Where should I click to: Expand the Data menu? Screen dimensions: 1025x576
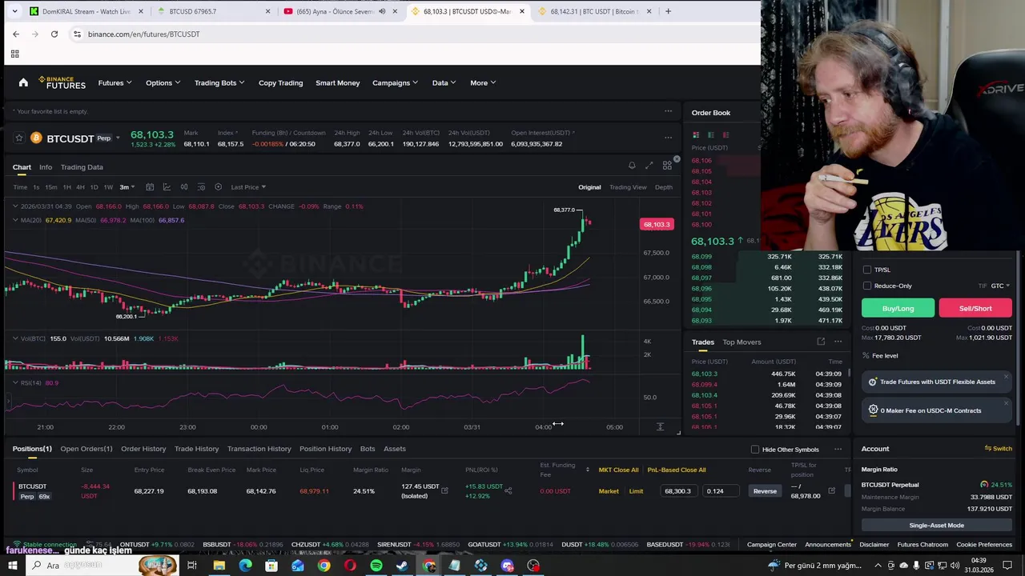(x=444, y=82)
